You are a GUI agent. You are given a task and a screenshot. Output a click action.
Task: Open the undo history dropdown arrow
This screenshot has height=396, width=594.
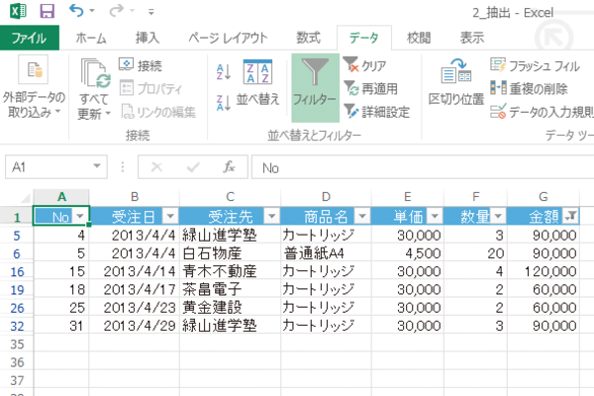coord(92,11)
